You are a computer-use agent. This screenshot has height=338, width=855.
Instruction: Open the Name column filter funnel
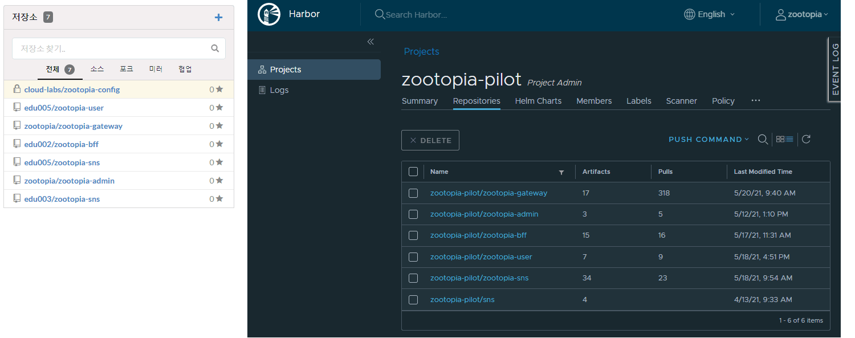coord(561,172)
